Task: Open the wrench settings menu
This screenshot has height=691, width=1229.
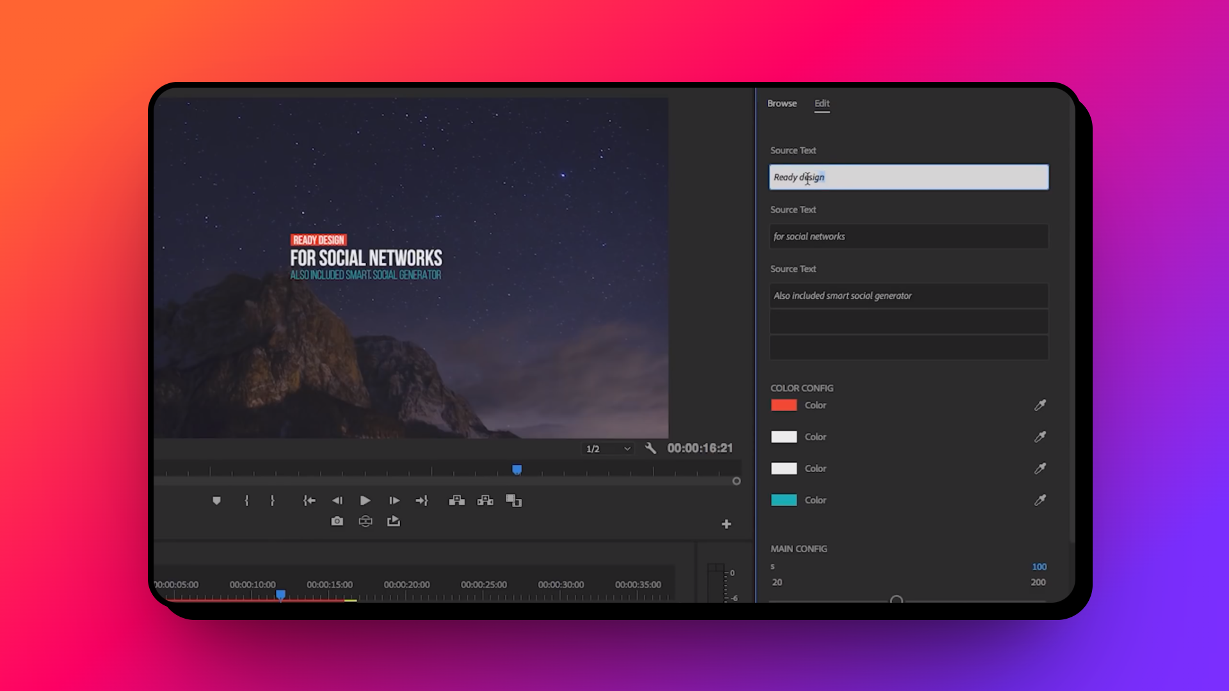Action: point(650,449)
